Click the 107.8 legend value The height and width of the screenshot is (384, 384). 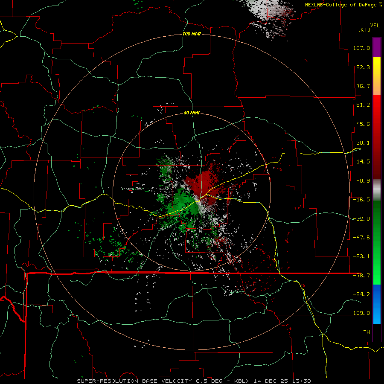(x=361, y=48)
